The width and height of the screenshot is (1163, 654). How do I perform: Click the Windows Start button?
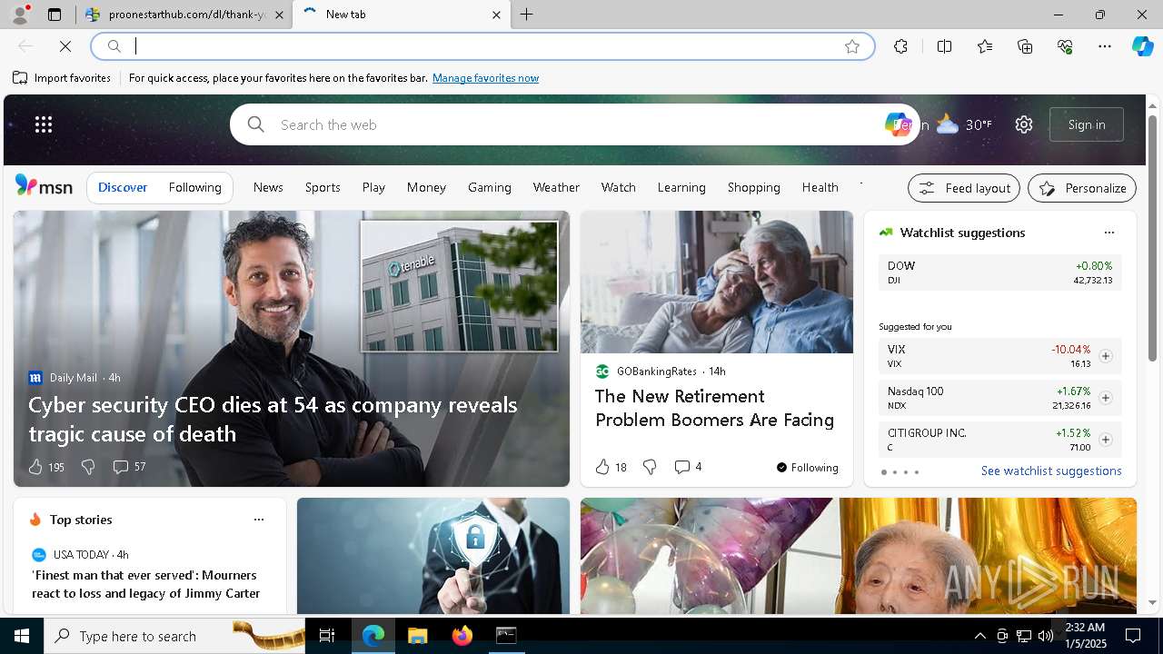pos(22,636)
